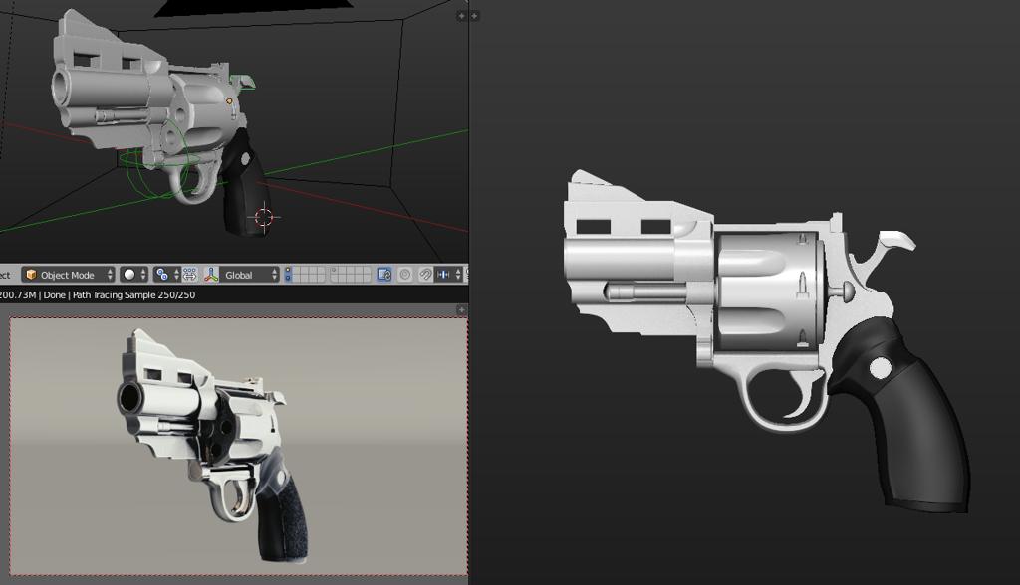Click the cube icon in the mode selector
Image resolution: width=1020 pixels, height=585 pixels.
tap(30, 275)
